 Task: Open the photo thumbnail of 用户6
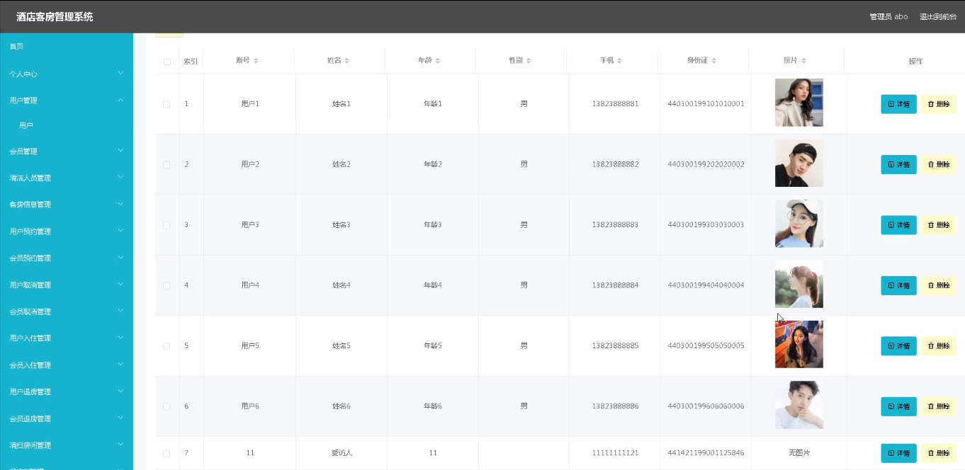[799, 405]
